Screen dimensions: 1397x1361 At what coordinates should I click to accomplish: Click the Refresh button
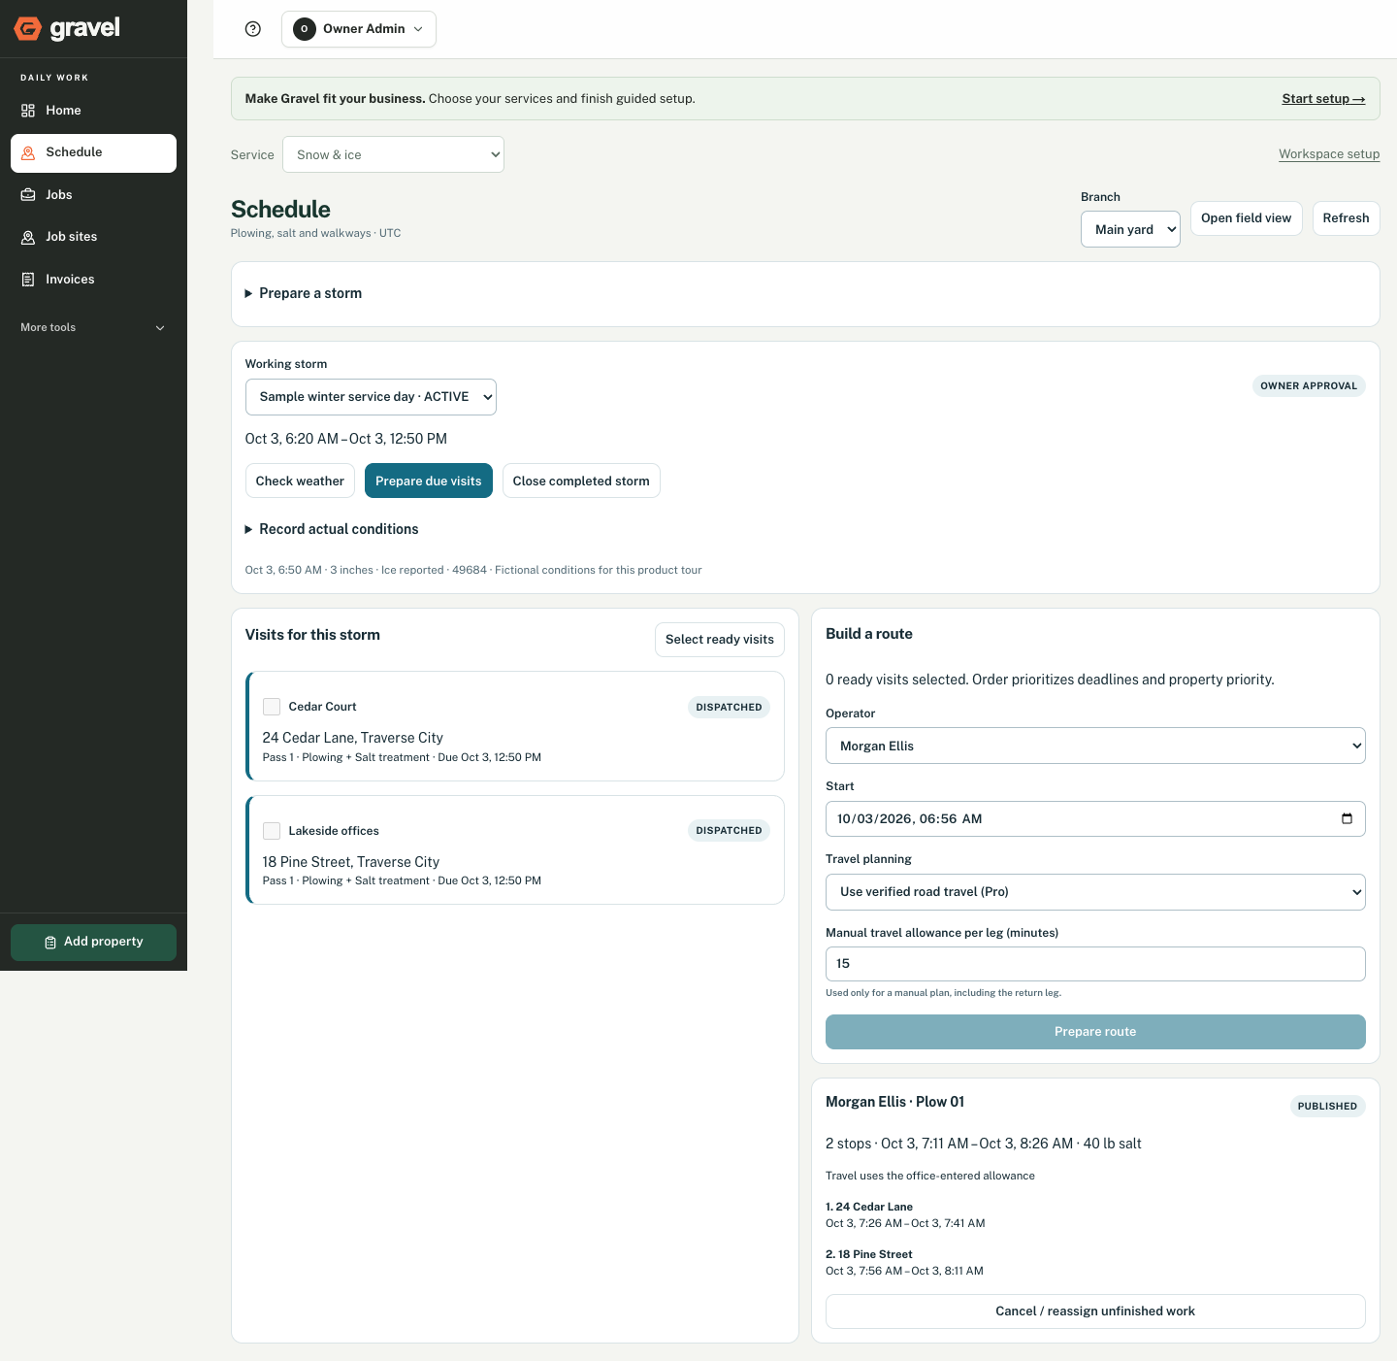pos(1346,218)
